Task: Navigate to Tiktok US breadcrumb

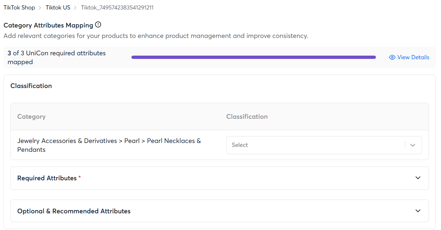Action: [x=58, y=8]
